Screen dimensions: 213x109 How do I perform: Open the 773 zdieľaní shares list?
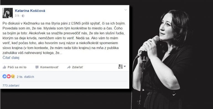(x=11, y=86)
